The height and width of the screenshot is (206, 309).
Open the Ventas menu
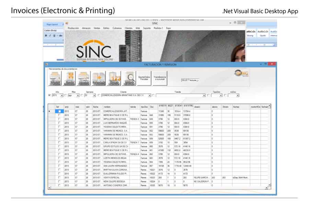(x=97, y=28)
